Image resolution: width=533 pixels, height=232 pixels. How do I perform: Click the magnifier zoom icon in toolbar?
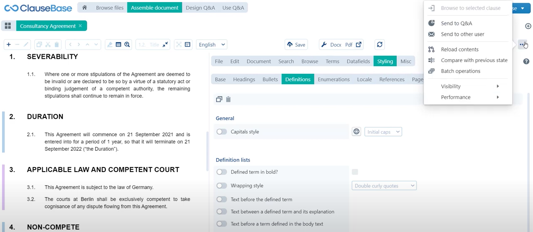[x=127, y=45]
